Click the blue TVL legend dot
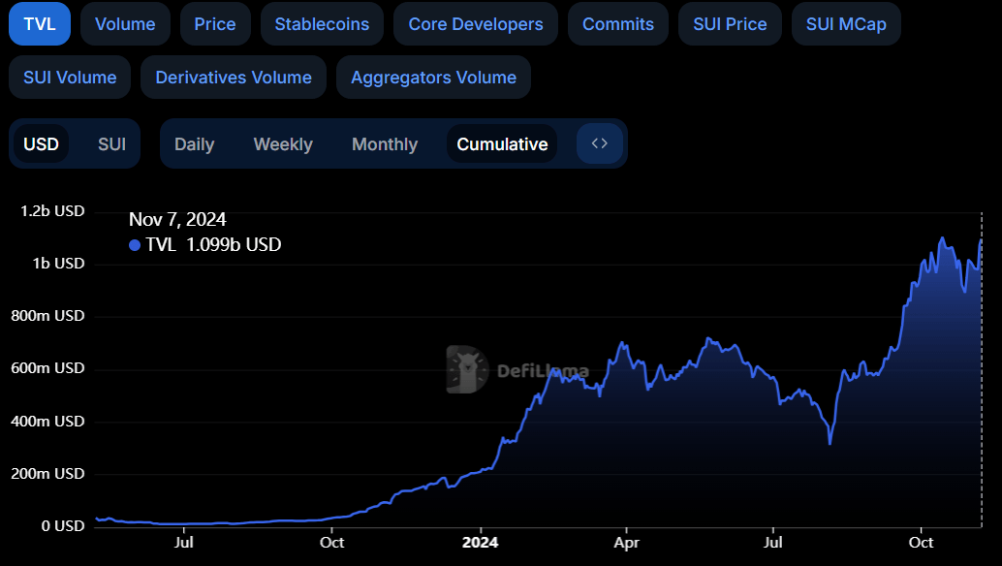This screenshot has width=1002, height=566. tap(135, 245)
